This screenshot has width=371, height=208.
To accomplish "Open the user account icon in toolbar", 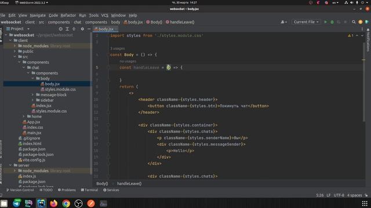I will (283, 22).
